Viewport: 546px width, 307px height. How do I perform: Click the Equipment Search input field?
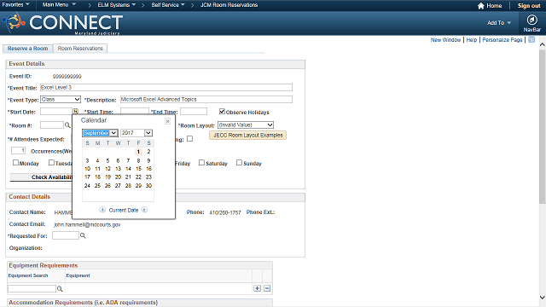32,288
